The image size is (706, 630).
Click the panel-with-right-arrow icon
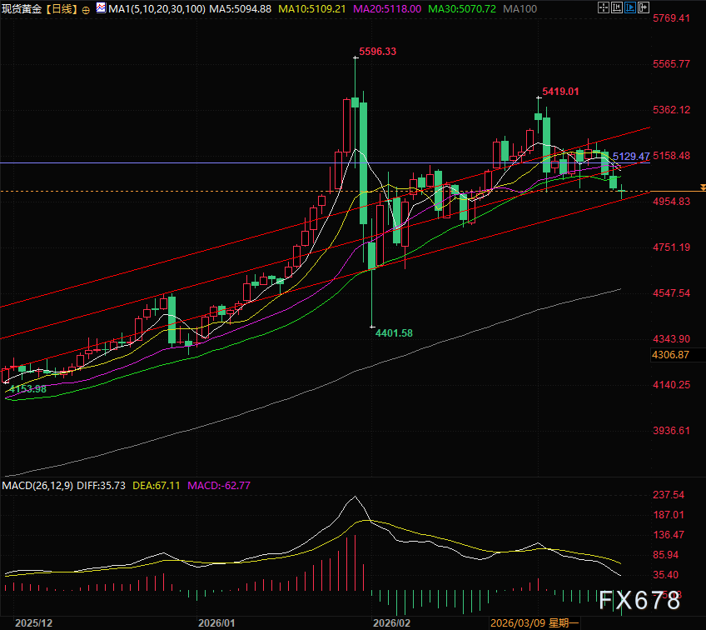(x=644, y=7)
